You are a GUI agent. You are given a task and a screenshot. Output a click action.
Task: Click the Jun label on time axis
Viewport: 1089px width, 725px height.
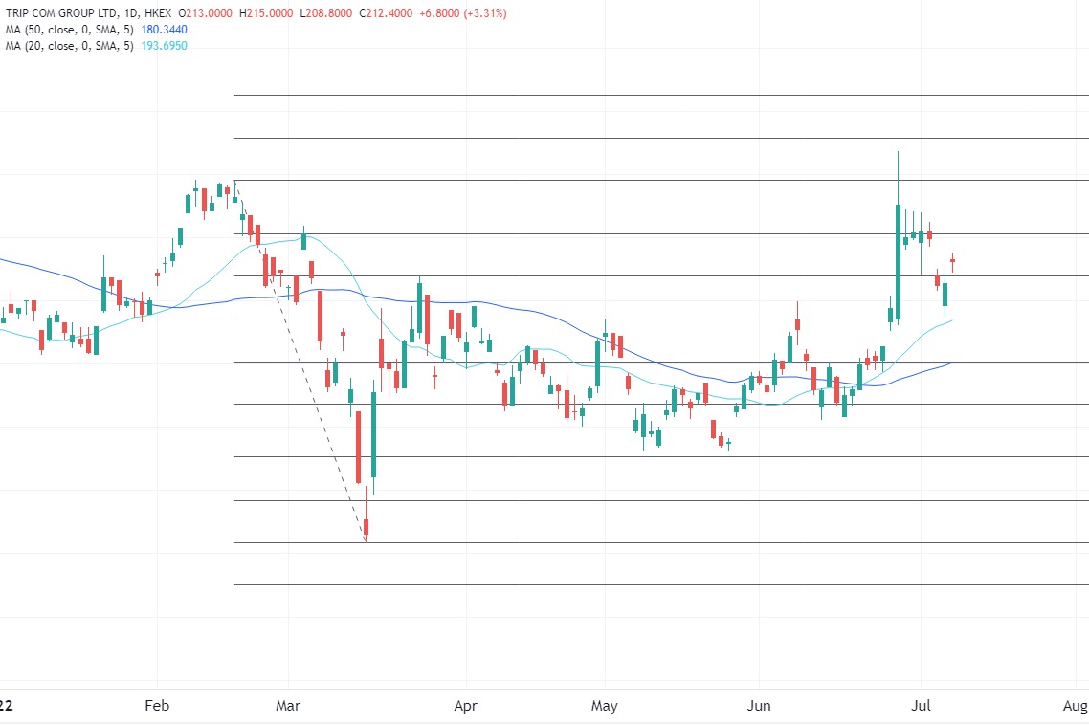point(759,707)
